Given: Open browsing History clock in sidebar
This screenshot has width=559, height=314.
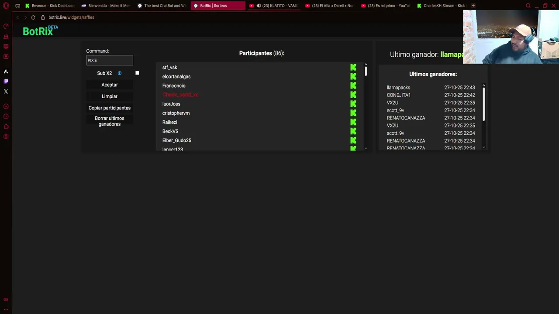Looking at the screenshot, I should pos(6,116).
